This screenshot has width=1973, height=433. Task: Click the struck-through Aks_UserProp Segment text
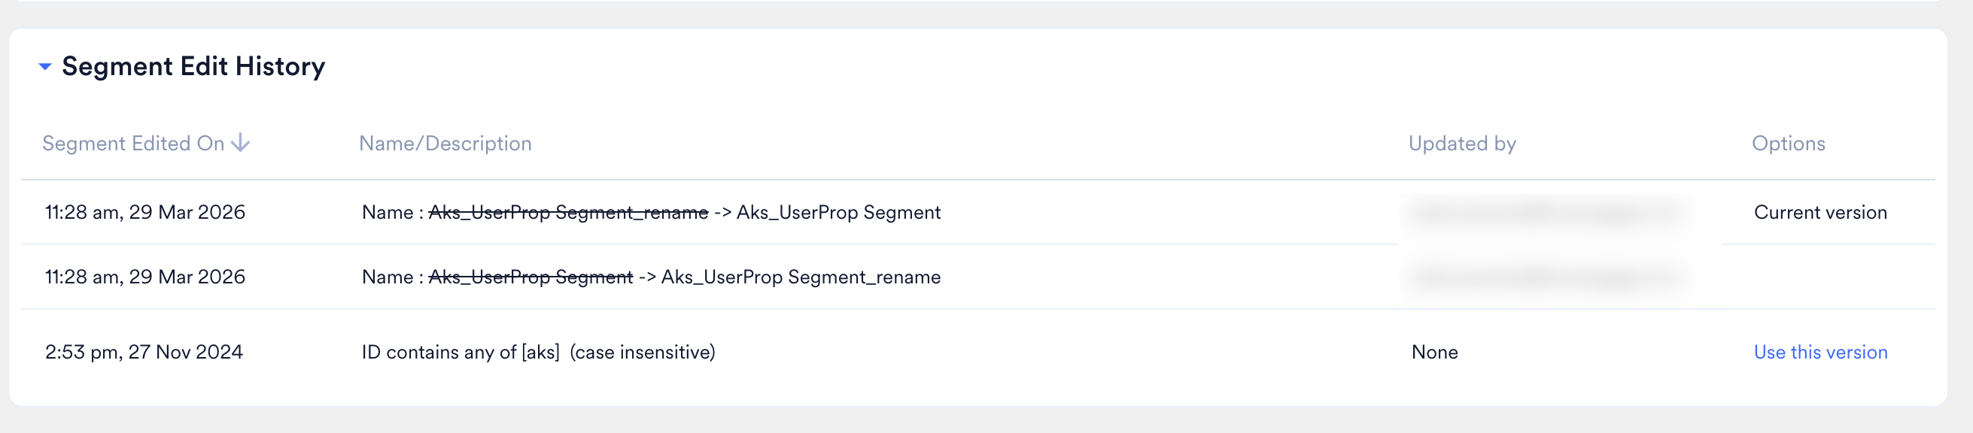point(530,277)
